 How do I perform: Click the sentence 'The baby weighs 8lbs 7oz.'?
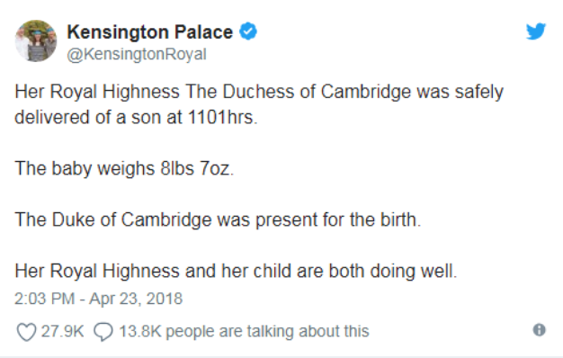click(x=124, y=168)
